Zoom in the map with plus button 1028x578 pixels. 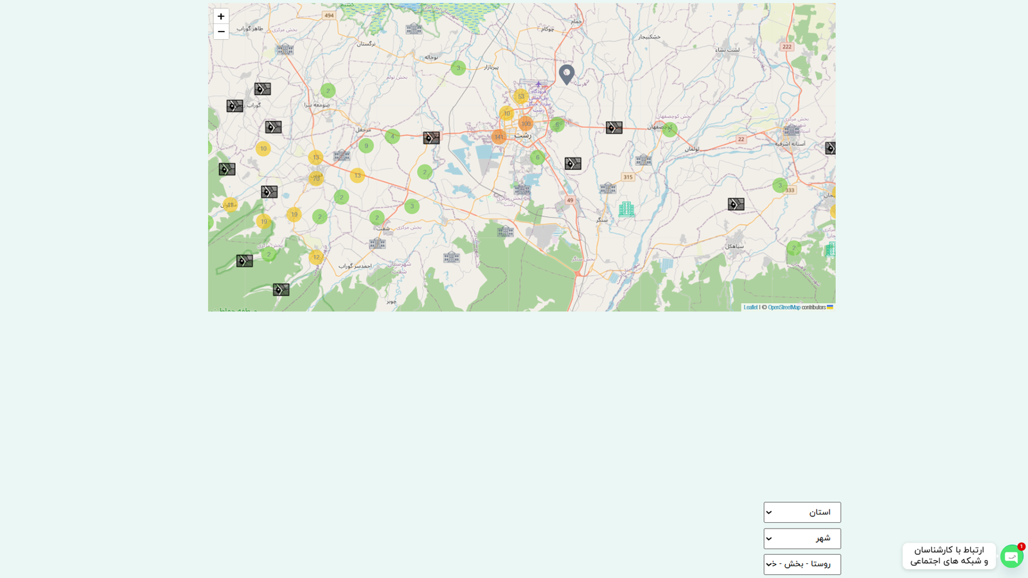click(221, 17)
